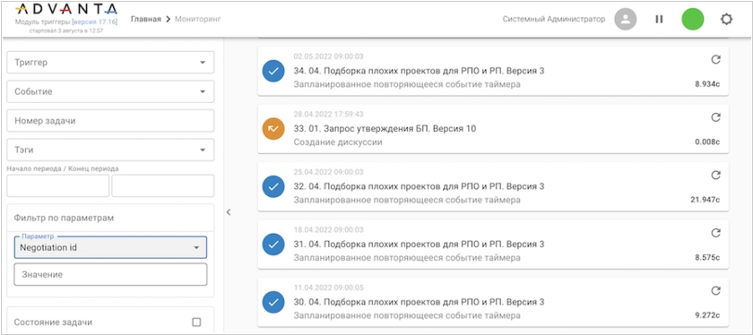The height and width of the screenshot is (335, 753).
Task: Click the blue checkmark status of task 31
Action: [273, 245]
